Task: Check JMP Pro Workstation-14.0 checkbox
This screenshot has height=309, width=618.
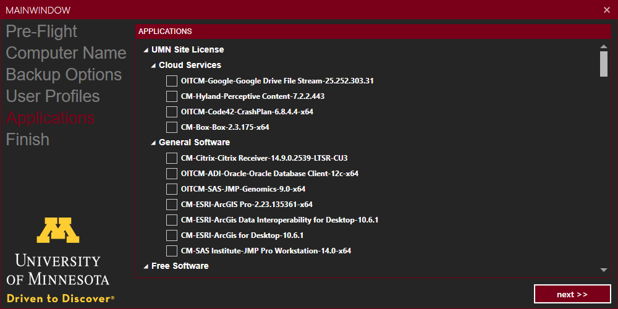Action: [x=171, y=251]
